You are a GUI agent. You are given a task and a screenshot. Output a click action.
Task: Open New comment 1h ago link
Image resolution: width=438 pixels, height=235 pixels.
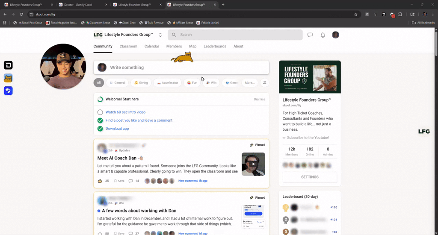[193, 181]
